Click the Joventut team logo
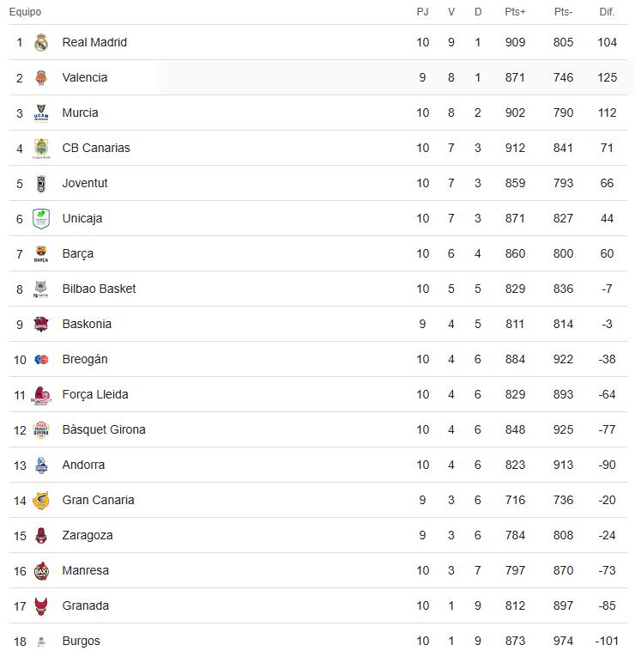635x657 pixels. pos(41,184)
